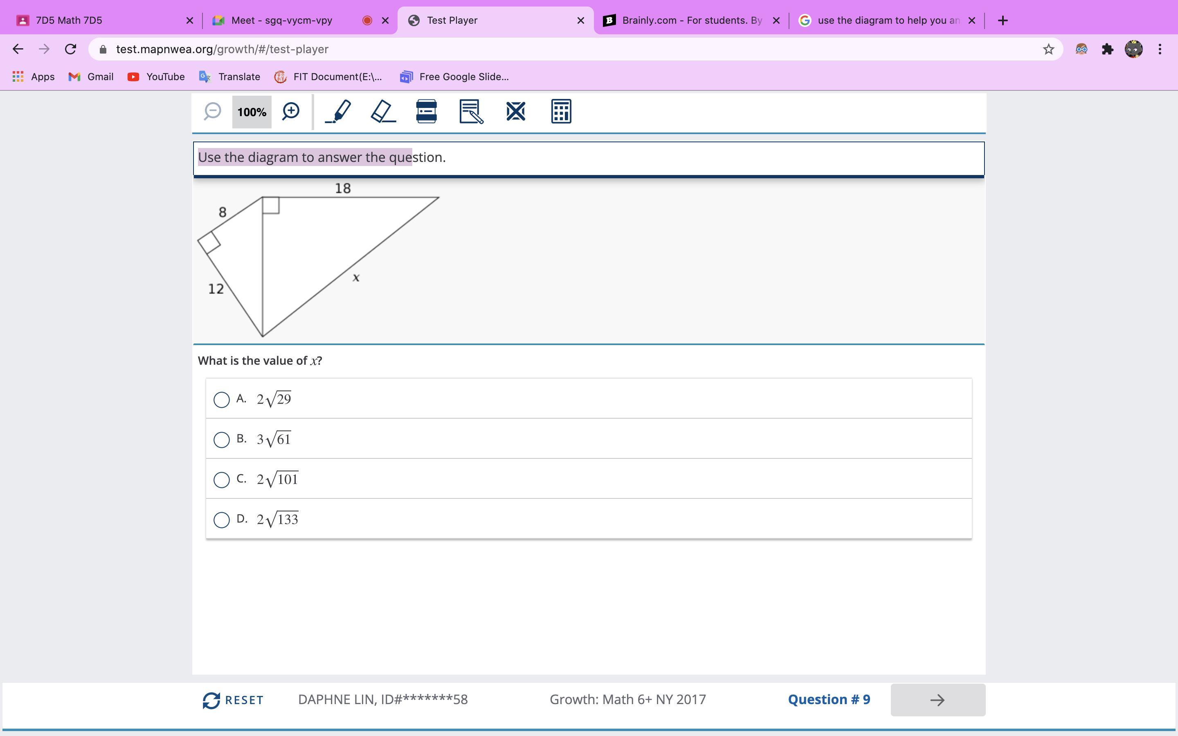This screenshot has width=1178, height=736.
Task: Zoom in with the magnifier plus
Action: coord(290,112)
